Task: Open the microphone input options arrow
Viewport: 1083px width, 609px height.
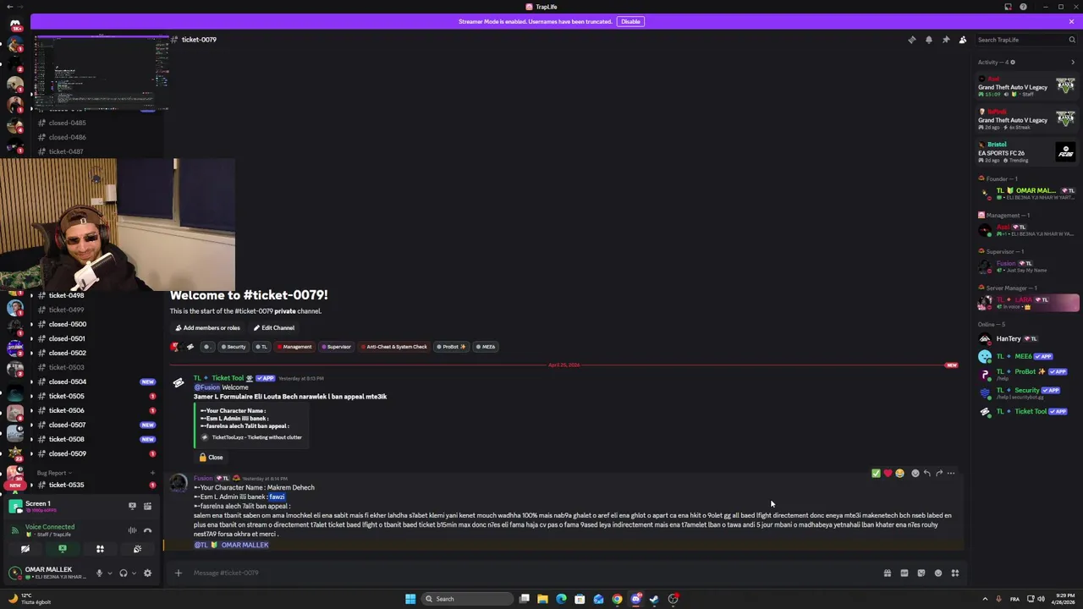Action: point(109,573)
